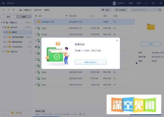
Task: Sort by the 修改日期 column header
Action: coord(73,16)
